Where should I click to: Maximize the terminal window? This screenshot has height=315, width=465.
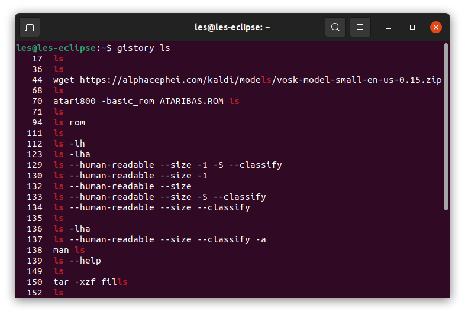[x=412, y=27]
